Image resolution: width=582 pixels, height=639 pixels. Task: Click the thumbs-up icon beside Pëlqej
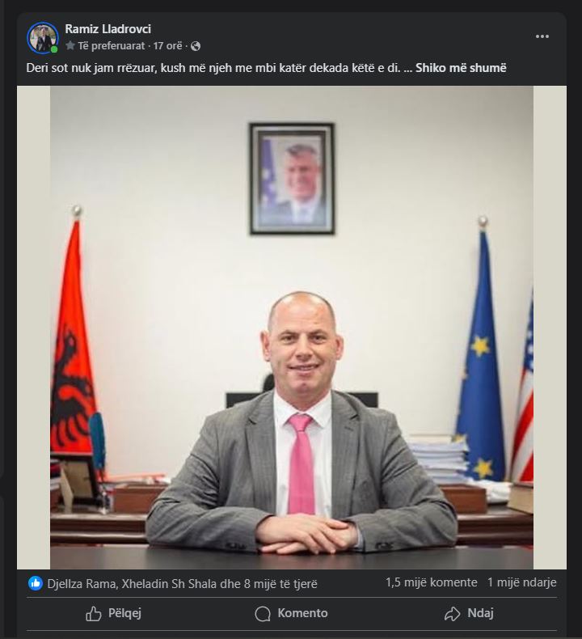coord(93,613)
